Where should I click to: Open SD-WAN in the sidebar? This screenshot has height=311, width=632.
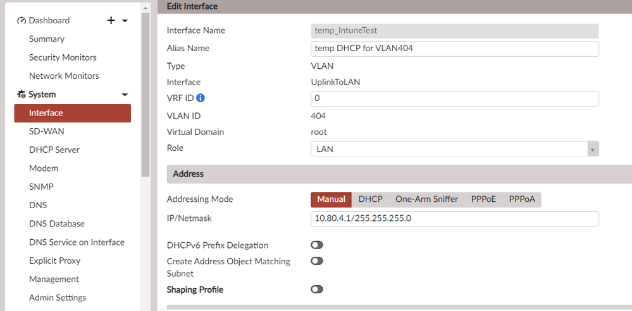pos(46,131)
